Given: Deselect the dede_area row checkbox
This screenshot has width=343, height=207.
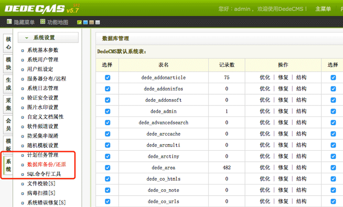Looking at the screenshot, I should pos(108,168).
